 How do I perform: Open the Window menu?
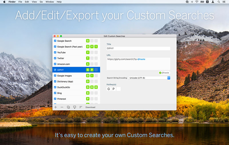click(x=50, y=2)
